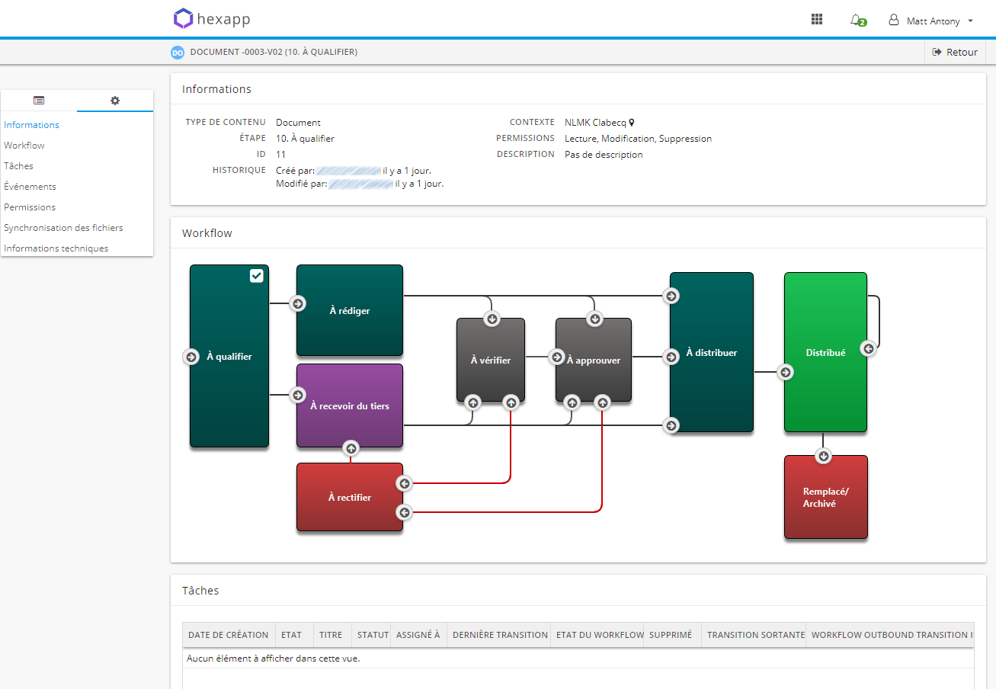Click the upper left arrow on À rectifier

(x=405, y=483)
